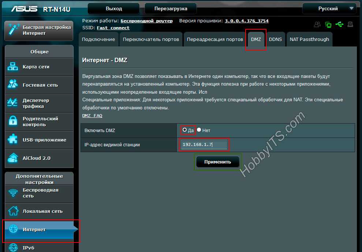Open the Русский language dropdown

tap(329, 8)
